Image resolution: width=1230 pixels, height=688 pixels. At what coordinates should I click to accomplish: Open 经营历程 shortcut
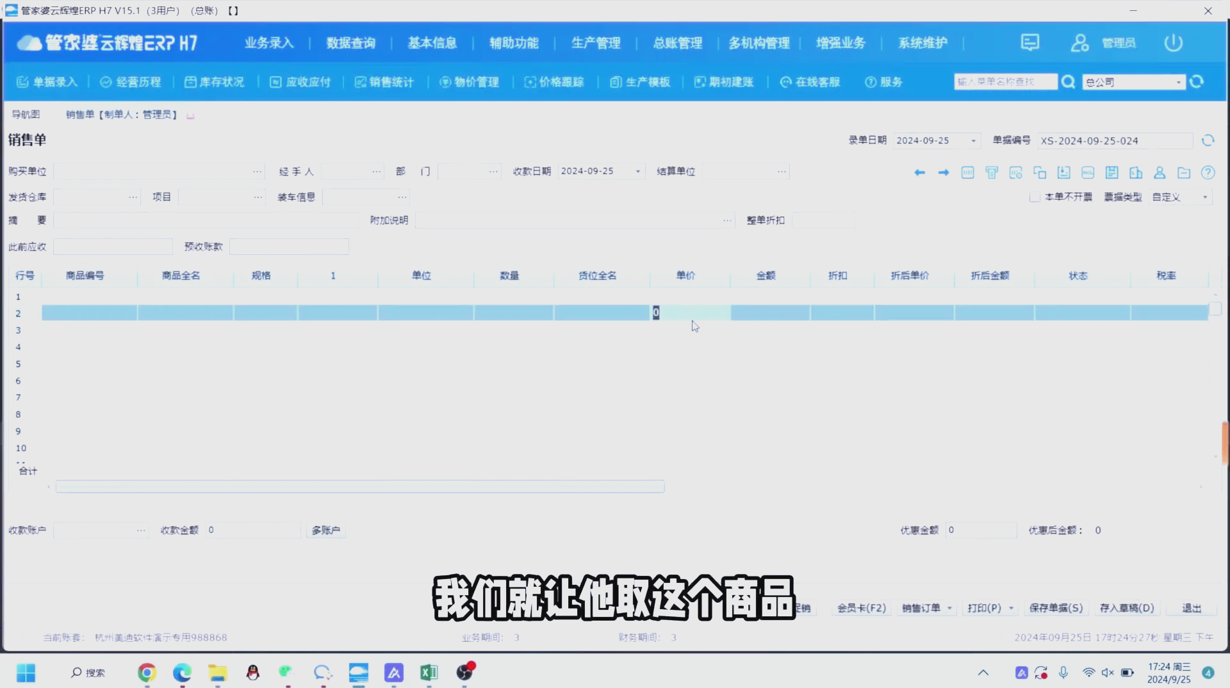click(x=131, y=82)
